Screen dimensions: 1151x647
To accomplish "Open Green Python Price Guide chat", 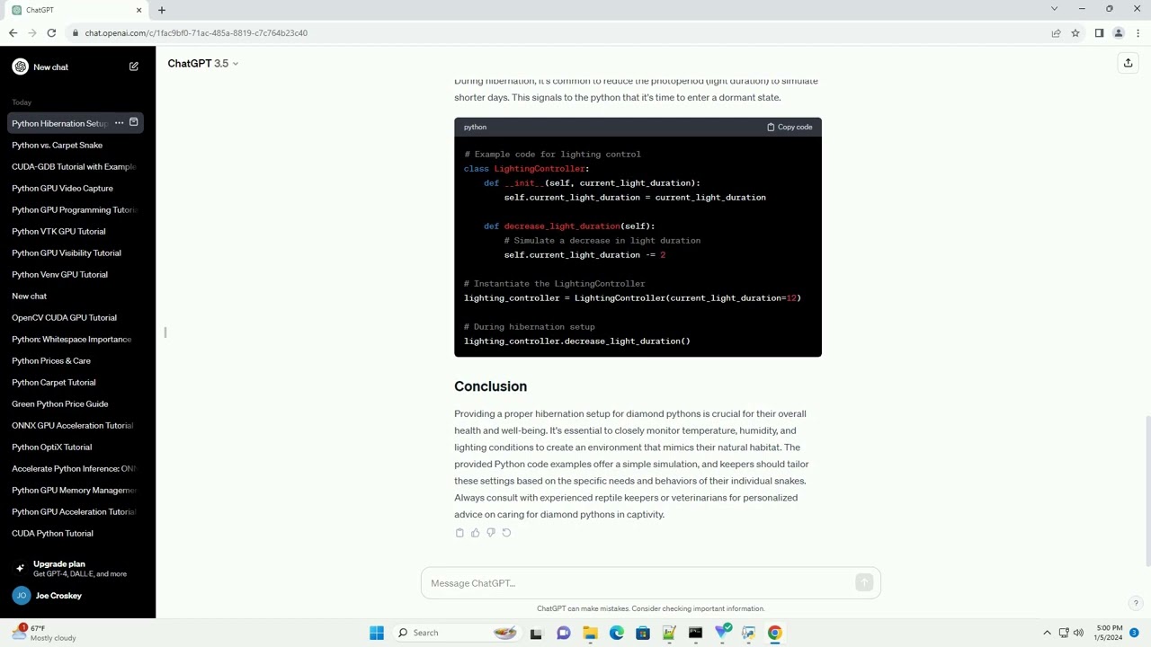I will (x=76, y=403).
